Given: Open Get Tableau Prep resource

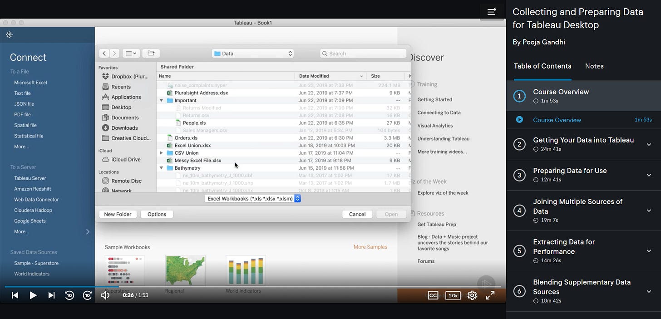Looking at the screenshot, I should coord(437,225).
